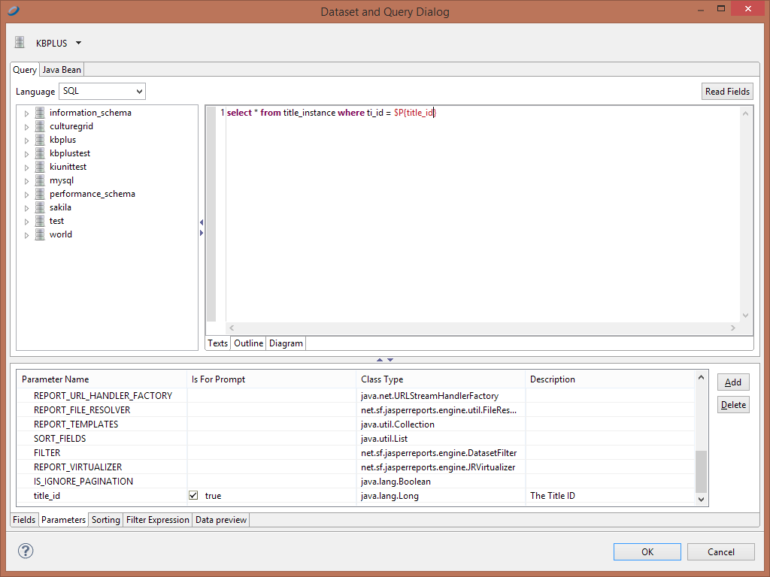770x577 pixels.
Task: Select the FILTER parameter row
Action: [x=356, y=453]
